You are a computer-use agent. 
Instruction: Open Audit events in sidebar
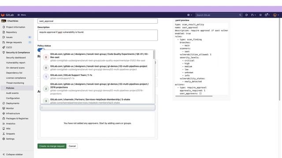(12, 93)
